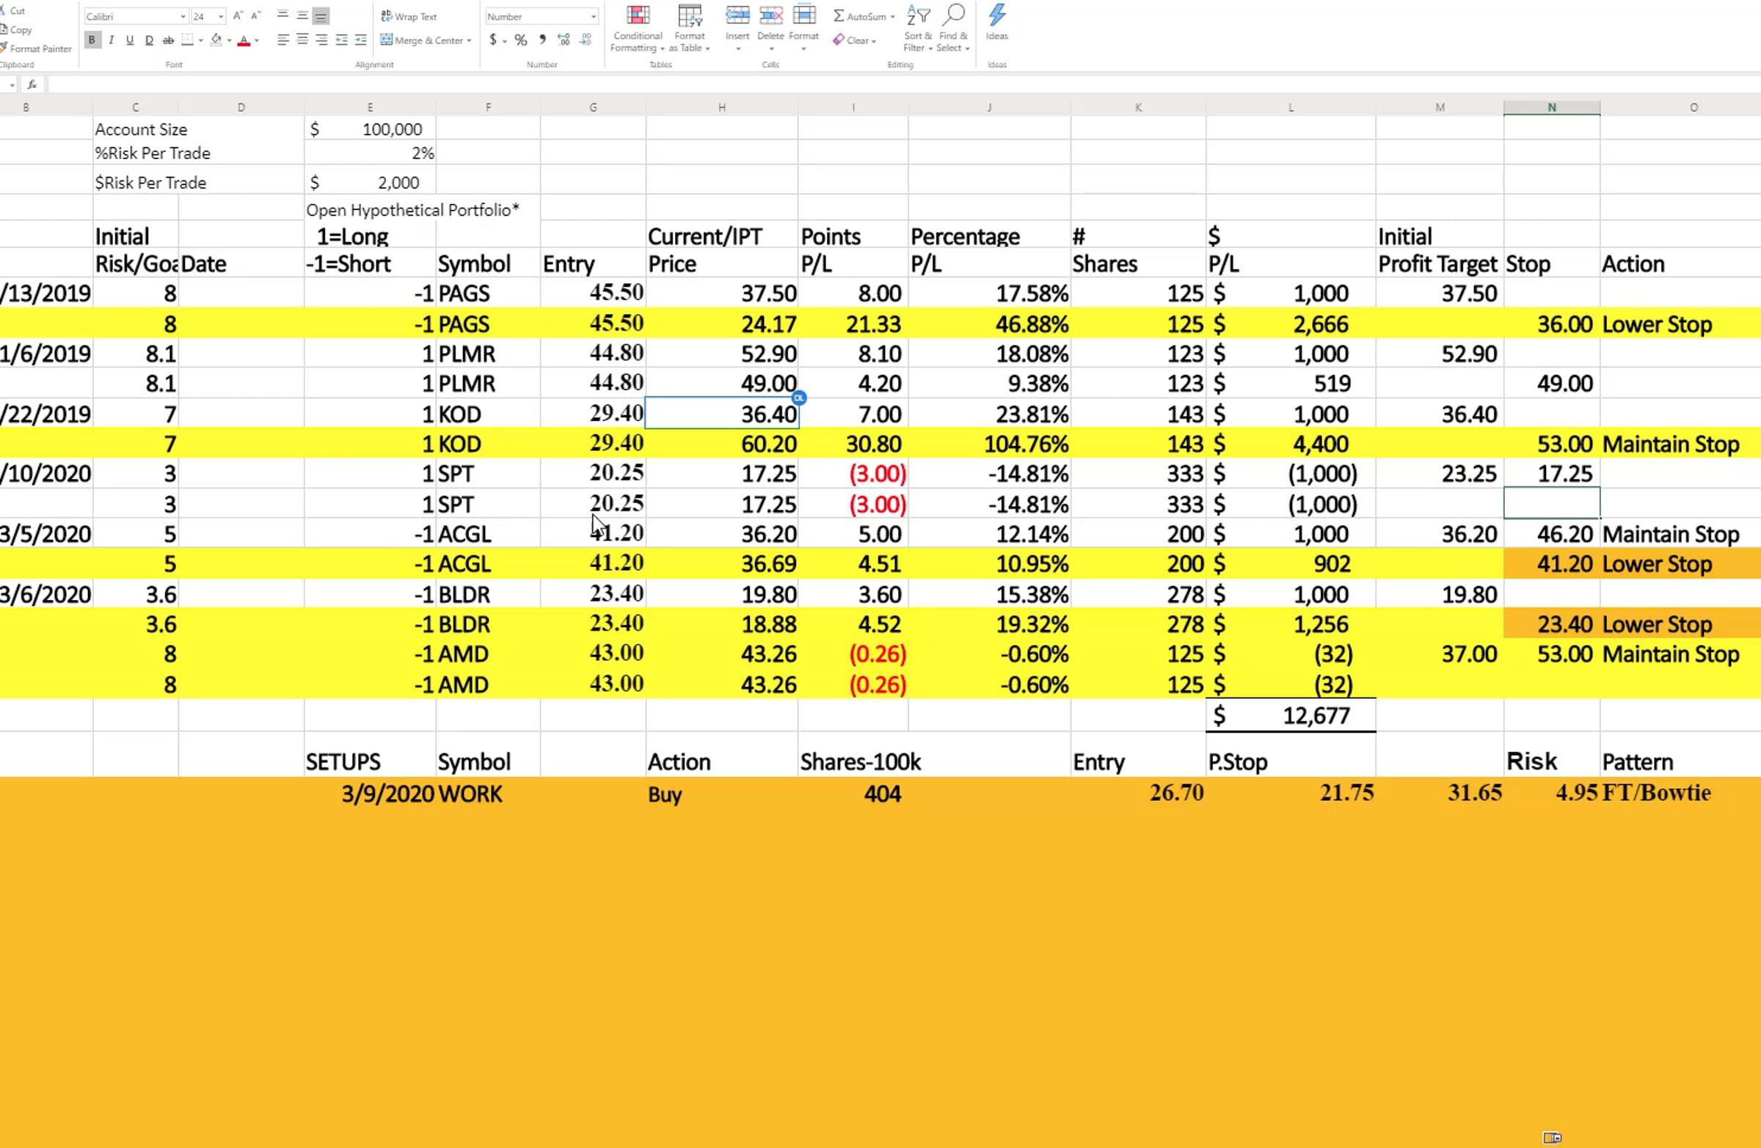Viewport: 1761px width, 1148px height.
Task: Apply red font color button
Action: coord(244,40)
